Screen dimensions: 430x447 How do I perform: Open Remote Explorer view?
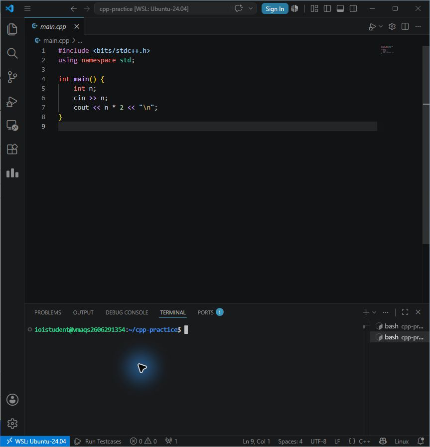click(x=12, y=126)
